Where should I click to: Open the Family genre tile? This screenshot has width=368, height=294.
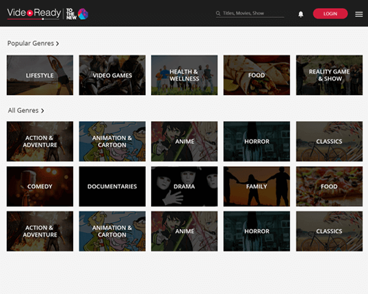[257, 186]
